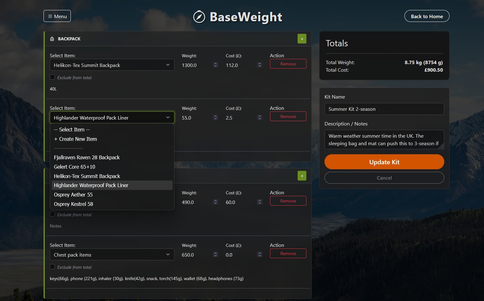
Task: Click the BaseWeight compass logo icon
Action: coord(199,17)
